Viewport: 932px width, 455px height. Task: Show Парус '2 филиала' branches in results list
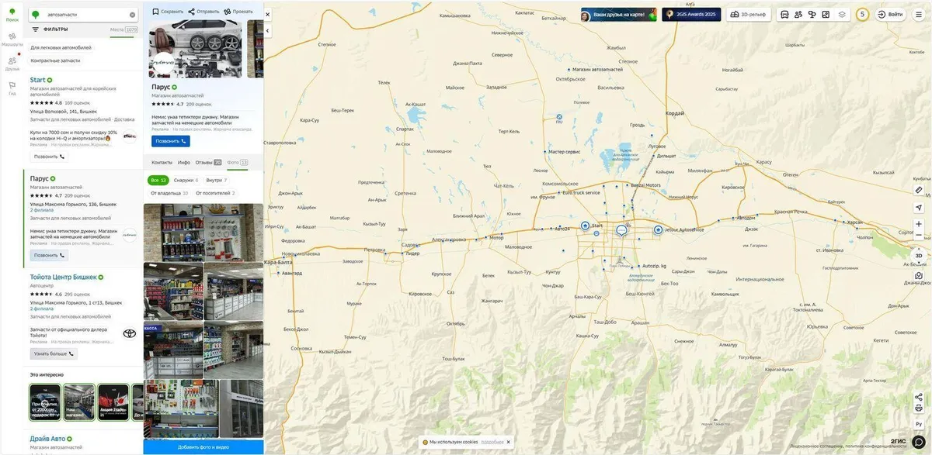42,210
